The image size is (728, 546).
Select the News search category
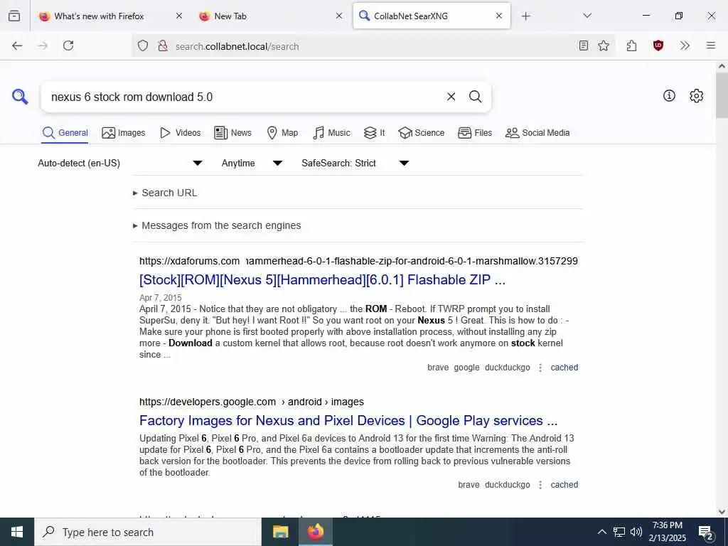tap(232, 133)
